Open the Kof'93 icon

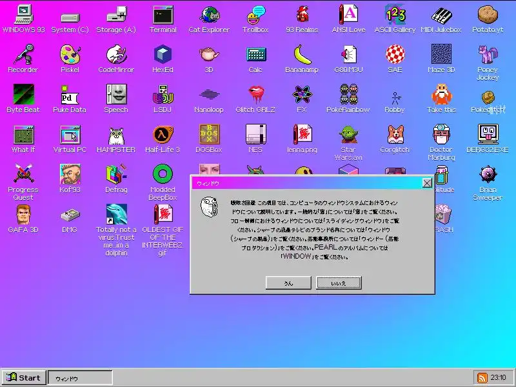click(x=70, y=174)
